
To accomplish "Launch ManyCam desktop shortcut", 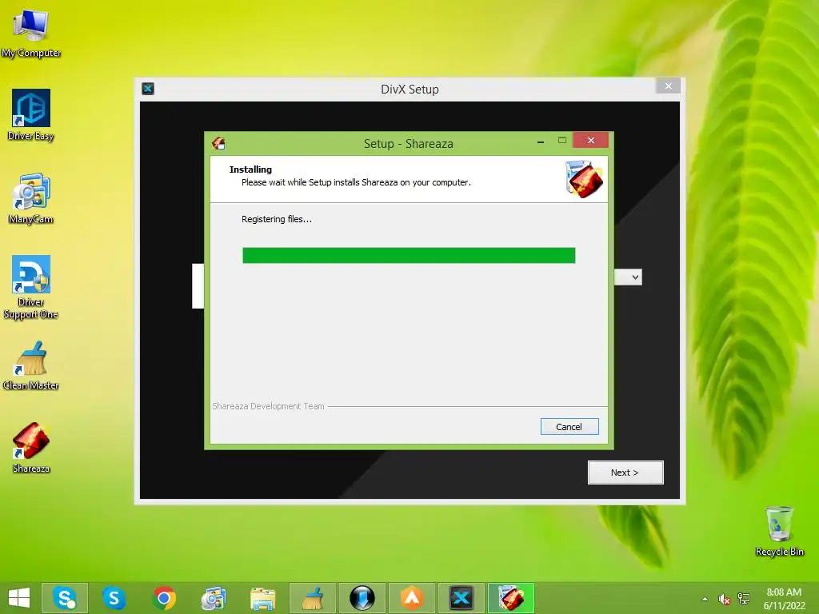I will 31,198.
